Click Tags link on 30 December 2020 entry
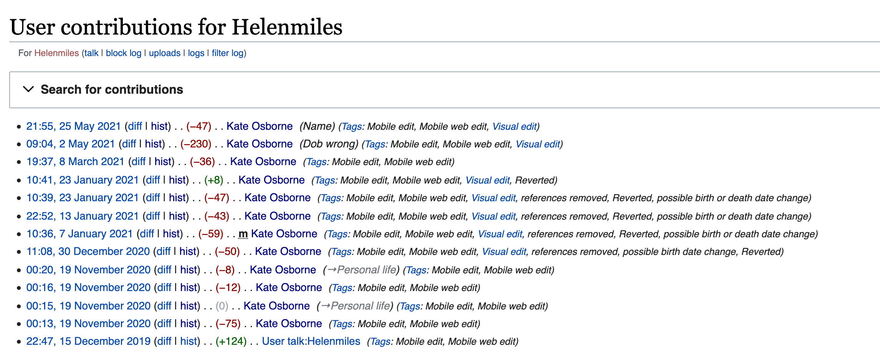Image resolution: width=880 pixels, height=354 pixels. (x=341, y=252)
